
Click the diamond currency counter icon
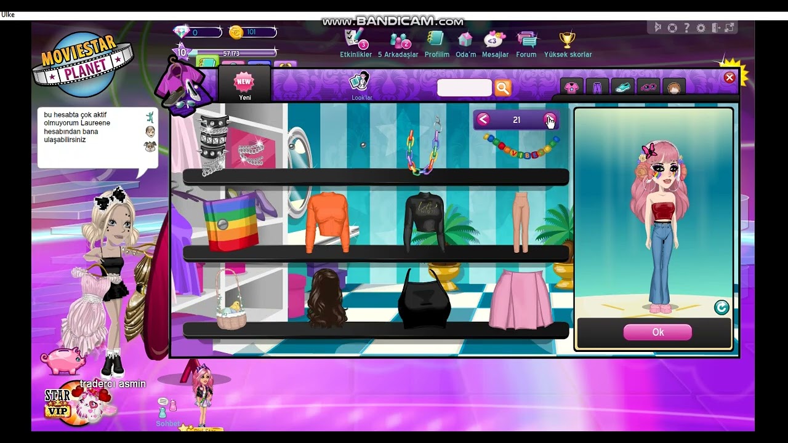coord(182,32)
